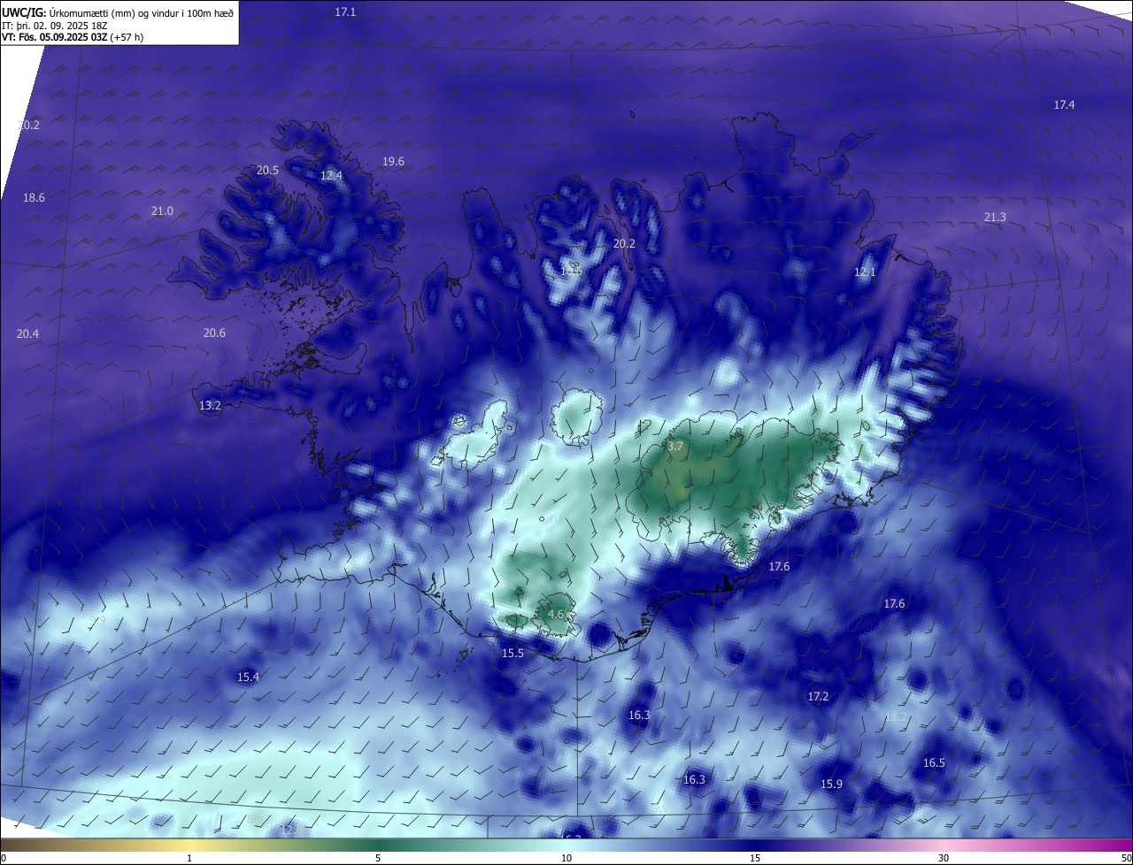Viewport: 1133px width, 865px height.
Task: Click the 15.4 value label
Action: coord(248,677)
